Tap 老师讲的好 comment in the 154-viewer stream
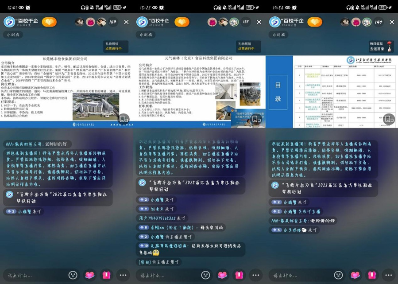The width and height of the screenshot is (398, 284). click(x=37, y=144)
